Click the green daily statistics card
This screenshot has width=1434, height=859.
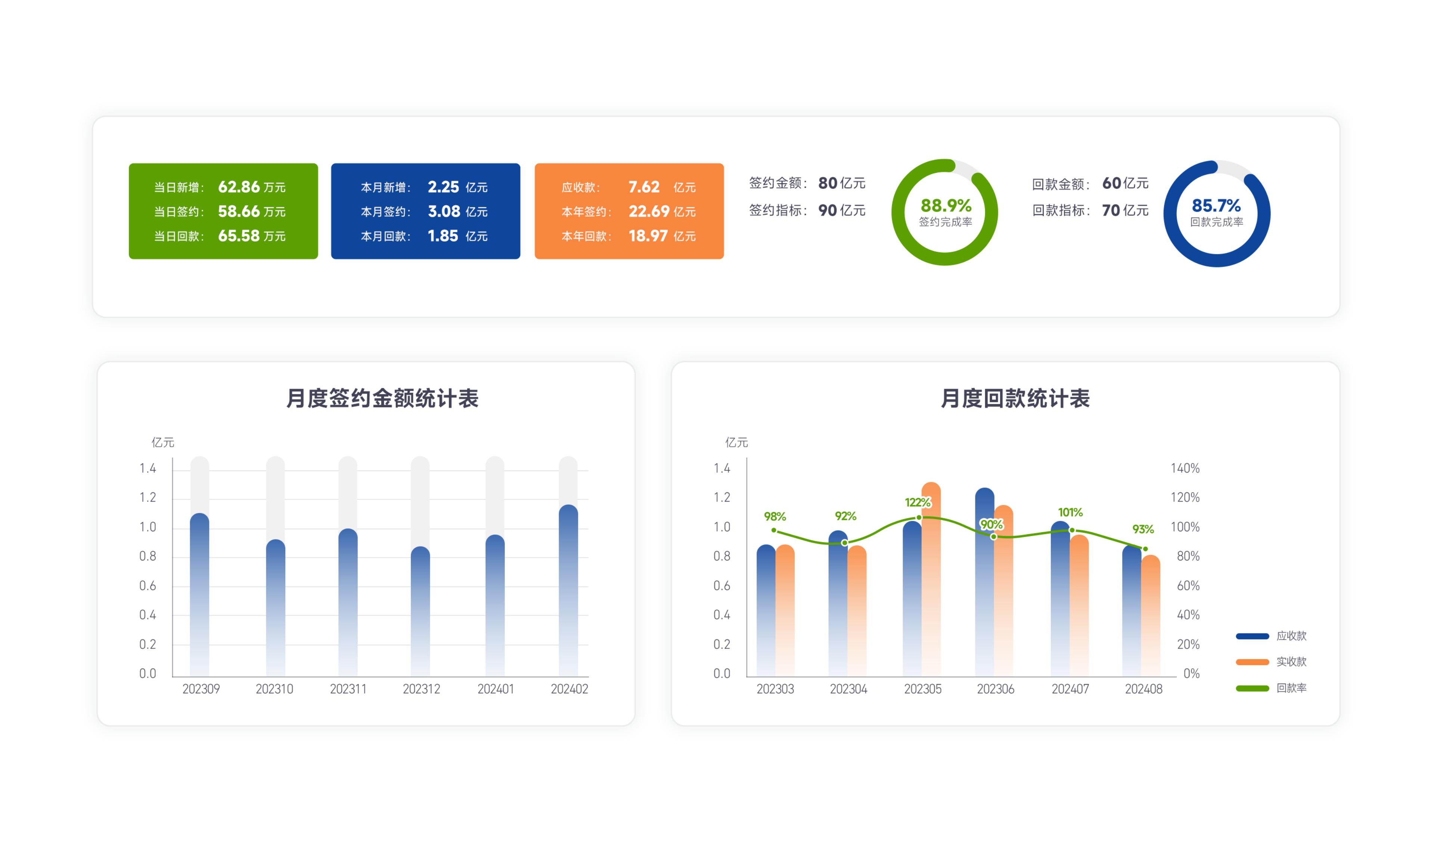(223, 211)
